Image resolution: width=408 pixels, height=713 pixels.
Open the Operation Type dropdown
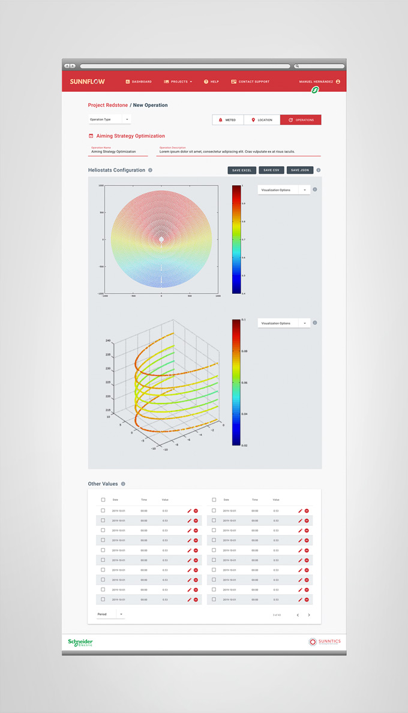(110, 120)
